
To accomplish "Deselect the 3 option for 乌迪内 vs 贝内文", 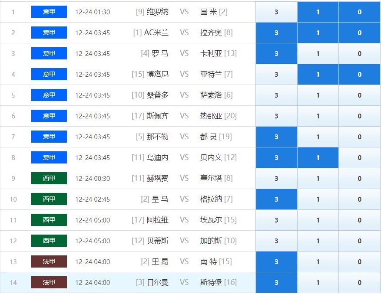I will tap(276, 158).
